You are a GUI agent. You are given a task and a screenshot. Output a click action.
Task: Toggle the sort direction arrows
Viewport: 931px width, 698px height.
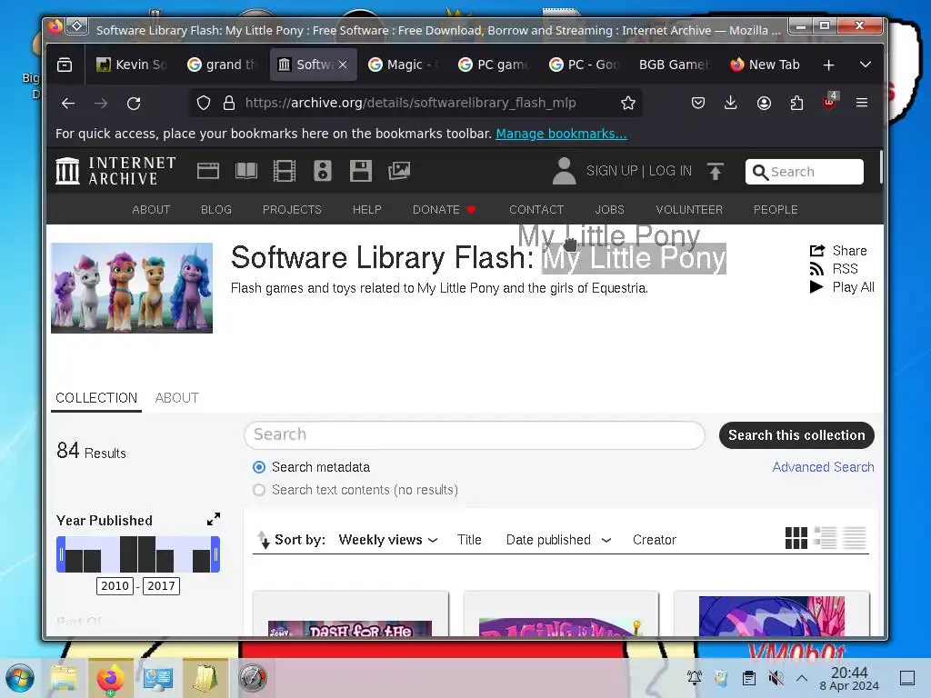click(263, 540)
